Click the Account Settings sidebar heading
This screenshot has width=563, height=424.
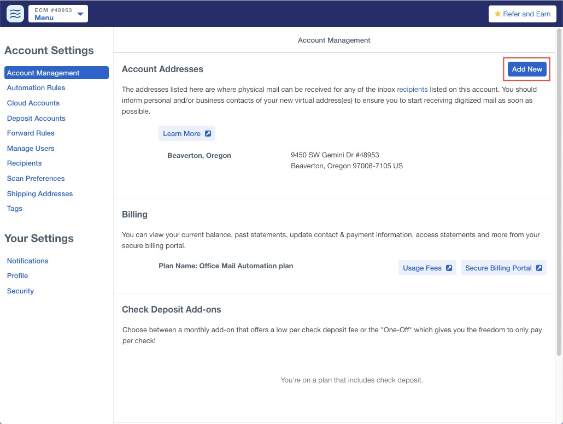pos(49,50)
